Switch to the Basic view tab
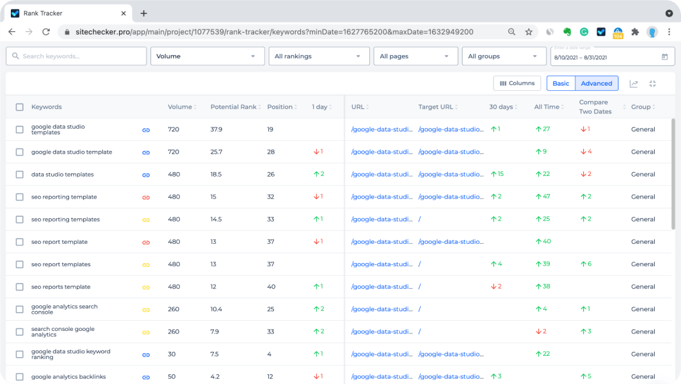681x384 pixels. 561,83
